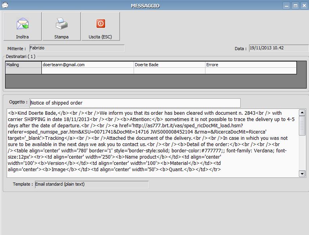Click the Uscita (ESC) exit button

(100, 27)
